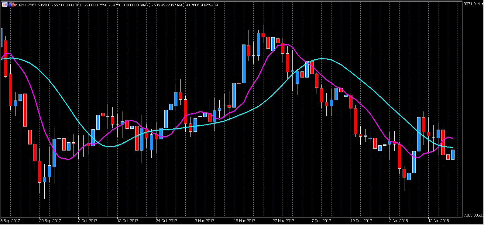This screenshot has width=484, height=225.
Task: Select the 24 Oct 2017 time axis label
Action: (166, 221)
